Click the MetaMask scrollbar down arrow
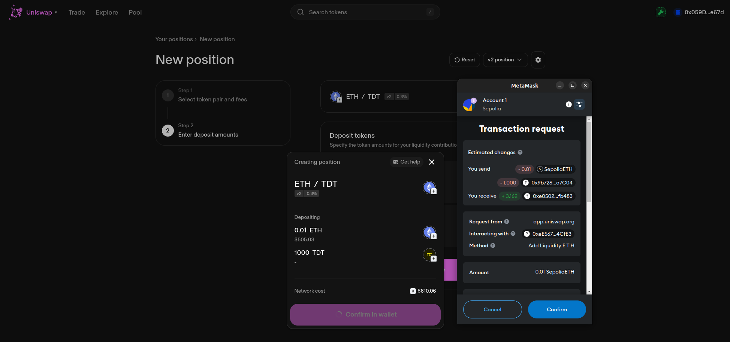 coord(589,291)
